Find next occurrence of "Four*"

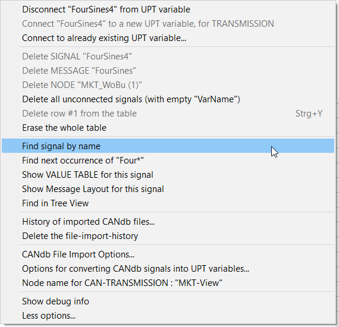click(x=168, y=161)
